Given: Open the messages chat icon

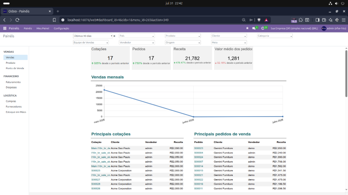Looking at the screenshot, I should pyautogui.click(x=254, y=28).
